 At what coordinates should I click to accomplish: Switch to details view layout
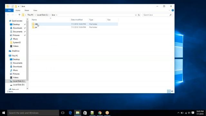(169, 91)
